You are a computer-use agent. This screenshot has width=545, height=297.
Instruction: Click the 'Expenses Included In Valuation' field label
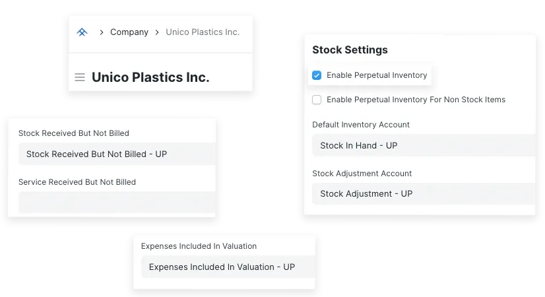point(199,246)
